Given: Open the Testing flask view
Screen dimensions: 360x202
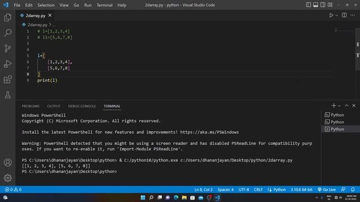Looking at the screenshot, I should [x=7, y=95].
